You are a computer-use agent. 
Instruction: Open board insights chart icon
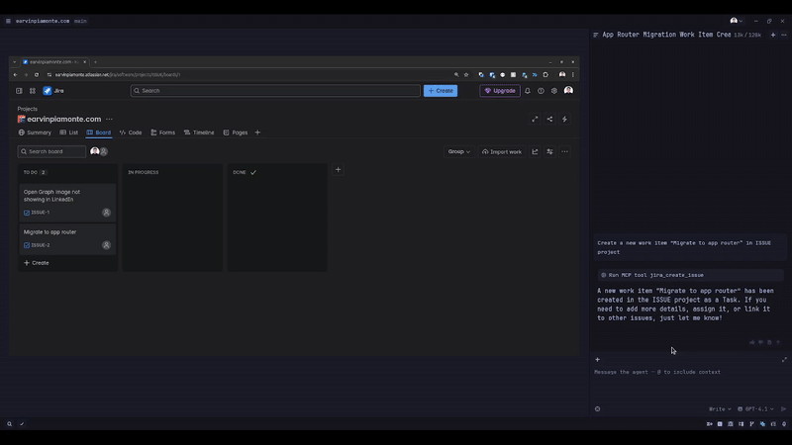pos(535,151)
